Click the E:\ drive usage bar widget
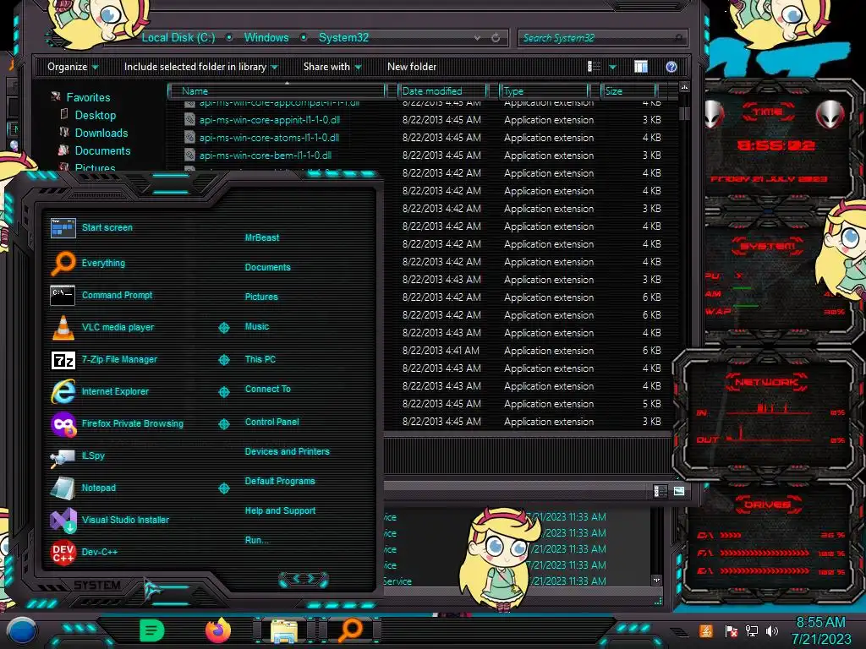 point(770,571)
